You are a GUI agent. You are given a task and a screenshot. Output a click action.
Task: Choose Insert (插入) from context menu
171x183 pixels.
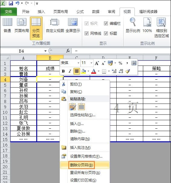click(x=85, y=124)
